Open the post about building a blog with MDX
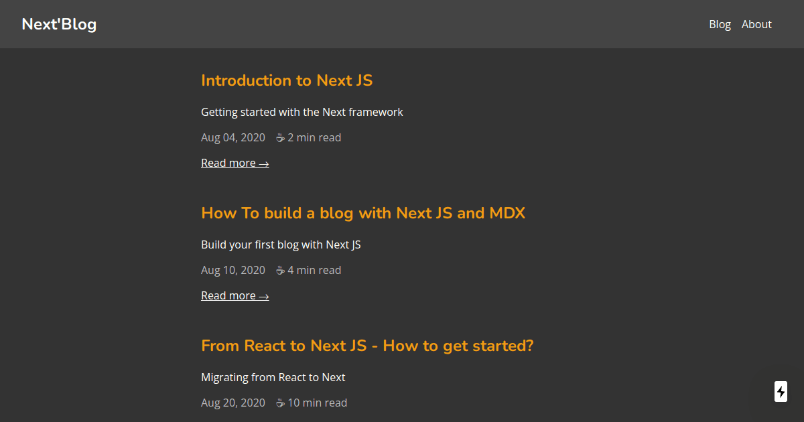 pos(362,213)
